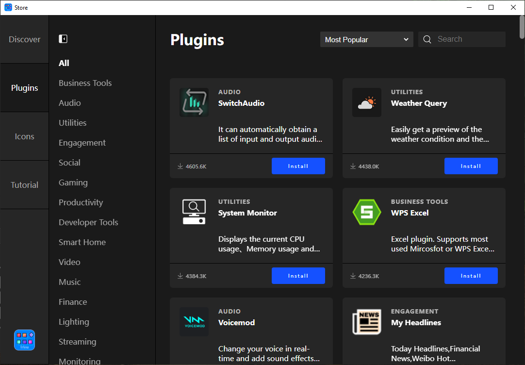Select the Video category
Viewport: 525px width, 365px height.
click(x=69, y=262)
